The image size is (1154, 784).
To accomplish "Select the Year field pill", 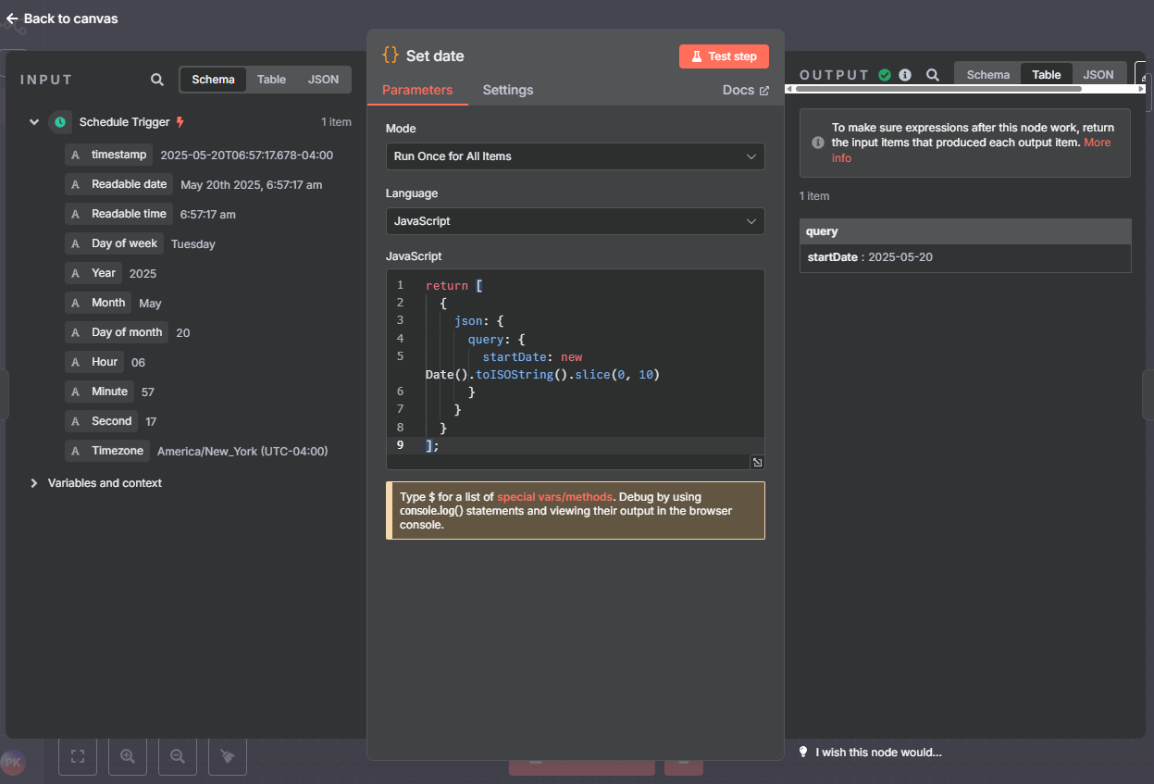I will 94,273.
